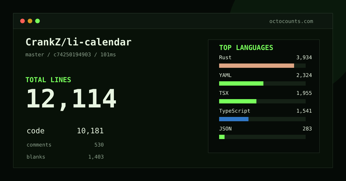This screenshot has height=181, width=346.
Task: Click the JSON progress bar
Action: (262, 137)
